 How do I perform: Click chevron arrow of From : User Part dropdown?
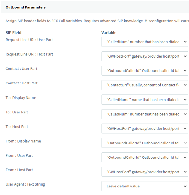185,157
